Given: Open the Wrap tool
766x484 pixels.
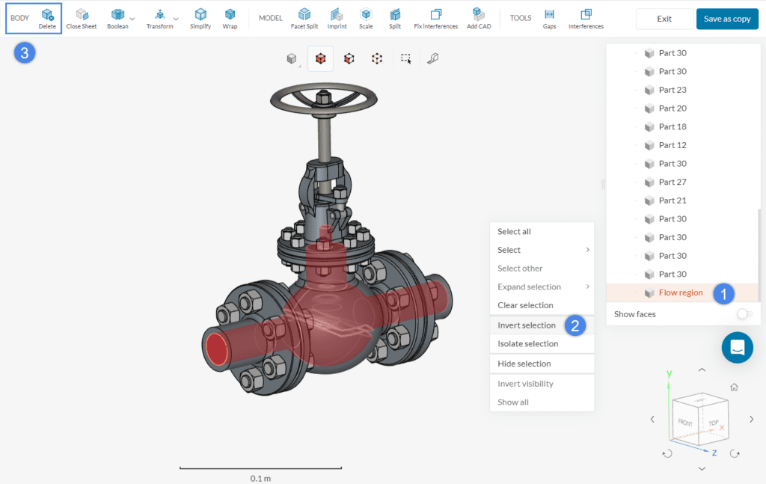Looking at the screenshot, I should (x=230, y=18).
